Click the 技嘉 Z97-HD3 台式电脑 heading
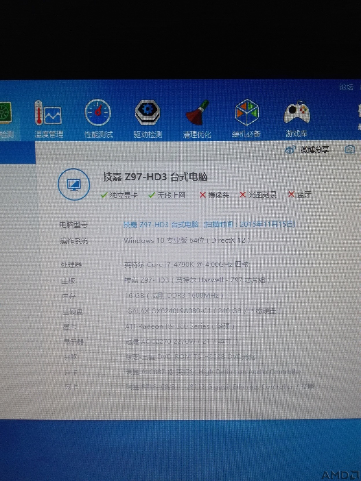Viewport: 361px width, 481px height. click(155, 177)
